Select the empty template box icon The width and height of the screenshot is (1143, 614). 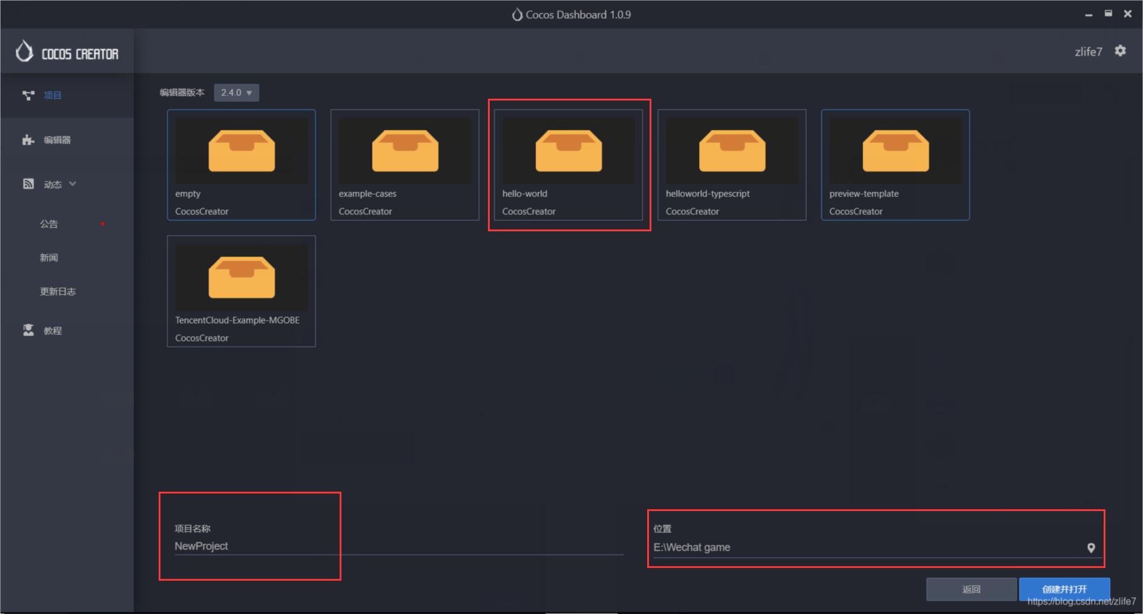click(242, 151)
